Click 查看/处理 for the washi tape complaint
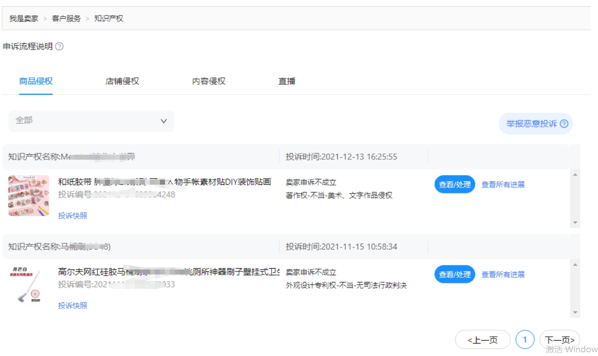The image size is (598, 356). point(454,185)
